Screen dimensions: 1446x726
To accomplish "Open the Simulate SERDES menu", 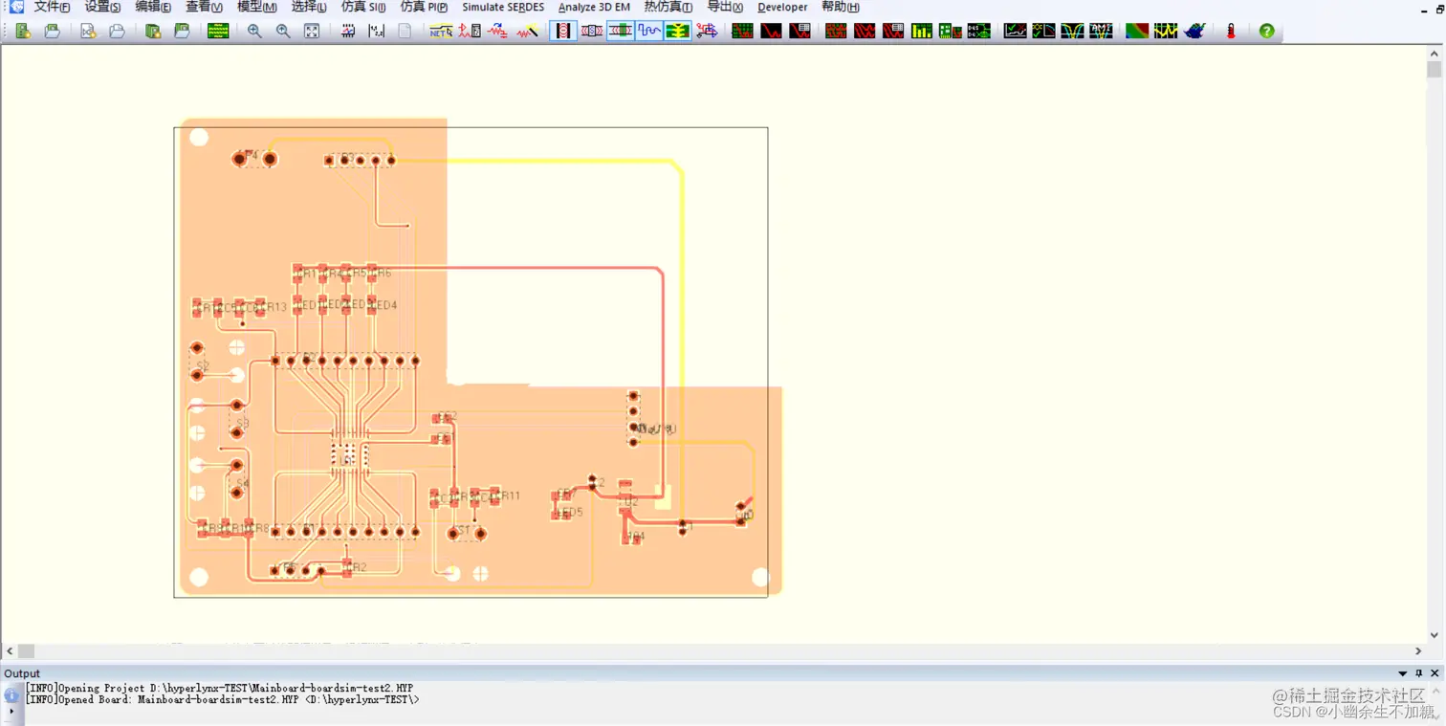I will (x=503, y=7).
